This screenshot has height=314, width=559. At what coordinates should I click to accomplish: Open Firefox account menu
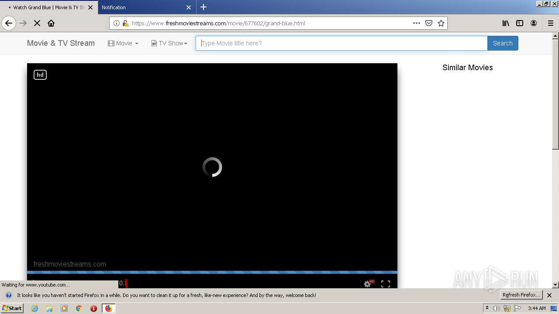pos(534,23)
